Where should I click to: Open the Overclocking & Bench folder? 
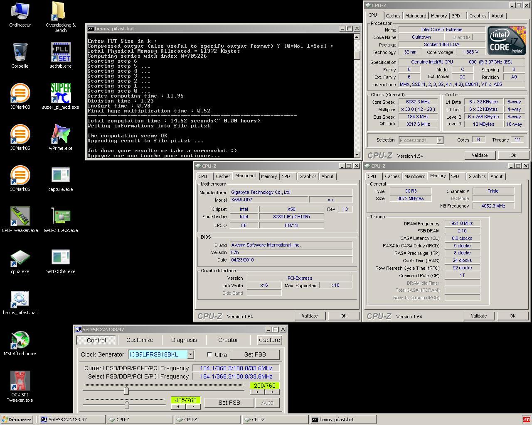point(61,17)
